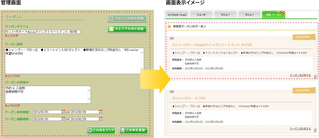
Task: Click the COUPON ribbon on ¥7700 coupon
Action: pos(304,90)
